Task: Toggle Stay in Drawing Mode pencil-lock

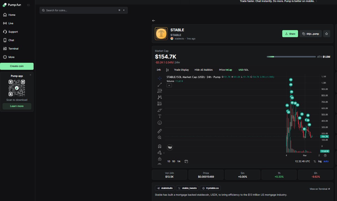Action: click(x=159, y=153)
